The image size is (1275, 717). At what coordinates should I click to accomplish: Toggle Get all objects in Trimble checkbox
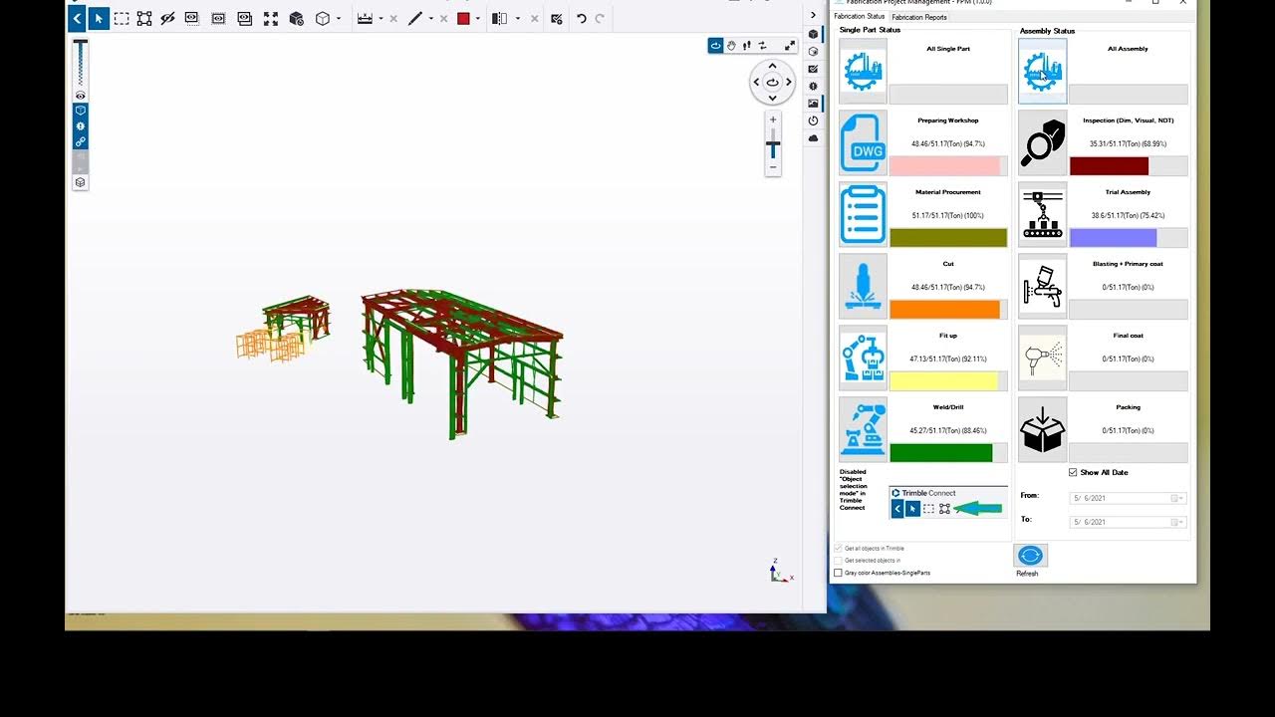[x=838, y=549]
